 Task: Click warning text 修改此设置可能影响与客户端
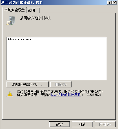39,91
